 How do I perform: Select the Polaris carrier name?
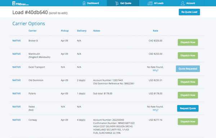[x=32, y=94]
